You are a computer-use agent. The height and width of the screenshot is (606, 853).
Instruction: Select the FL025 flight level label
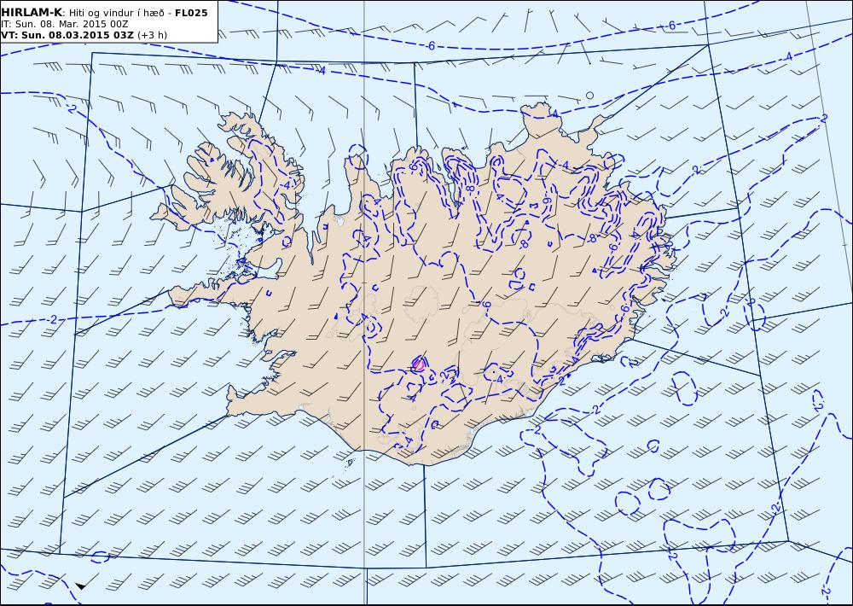[x=191, y=13]
